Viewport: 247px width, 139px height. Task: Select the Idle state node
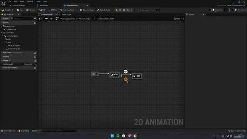(115, 75)
